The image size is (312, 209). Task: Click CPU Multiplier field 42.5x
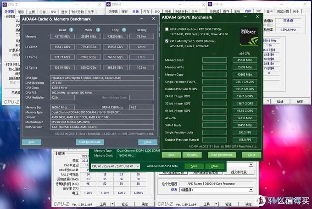pyautogui.click(x=62, y=98)
